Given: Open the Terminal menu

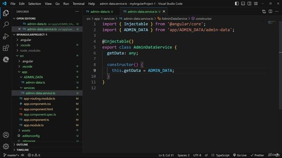Looking at the screenshot, I should (78, 4).
